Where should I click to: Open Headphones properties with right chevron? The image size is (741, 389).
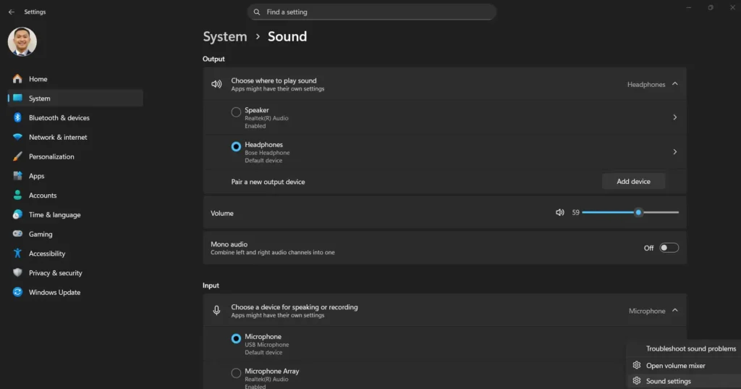click(x=674, y=152)
